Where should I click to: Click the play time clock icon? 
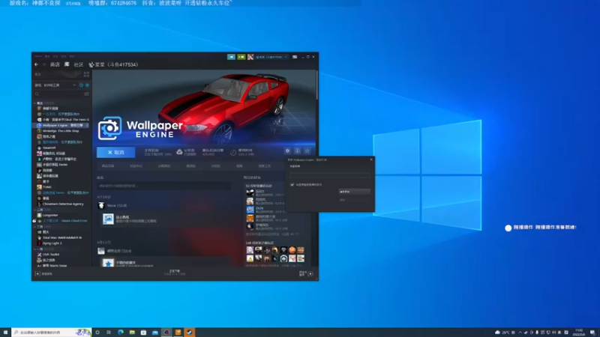(x=233, y=153)
